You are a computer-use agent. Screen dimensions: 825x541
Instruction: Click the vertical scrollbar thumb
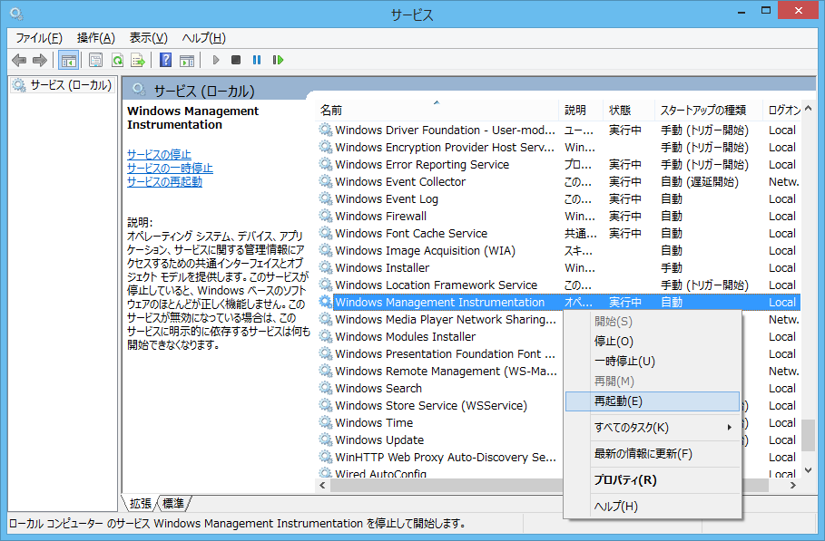[808, 435]
